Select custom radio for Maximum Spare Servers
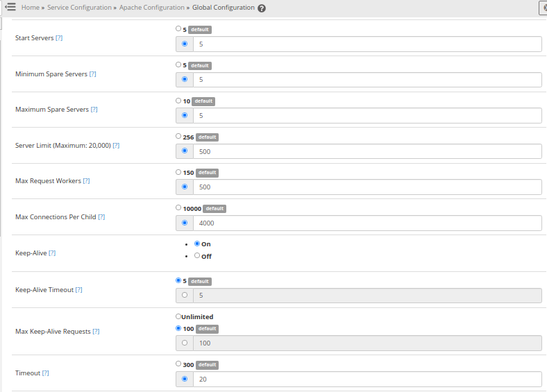The image size is (547, 392). [x=185, y=115]
